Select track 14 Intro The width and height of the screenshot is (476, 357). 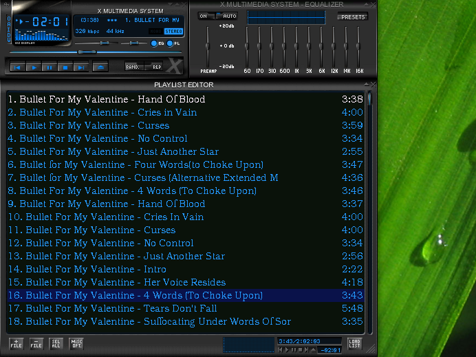coord(185,269)
